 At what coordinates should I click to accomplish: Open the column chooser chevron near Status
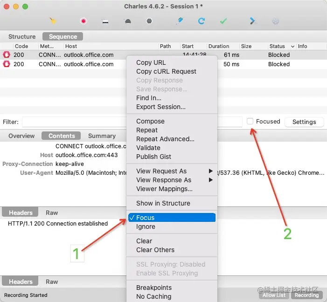[292, 46]
